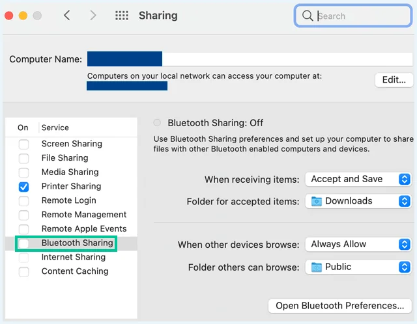Select Bluetooth Sharing service label
The width and height of the screenshot is (417, 324).
pos(78,243)
